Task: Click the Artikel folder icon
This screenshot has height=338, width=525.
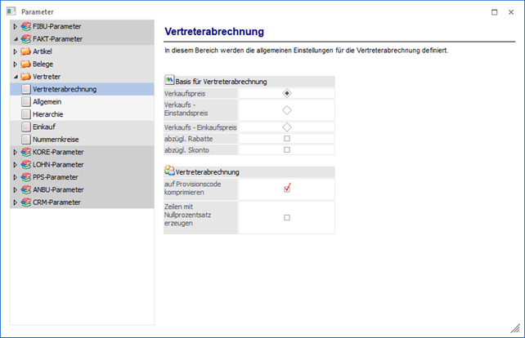Action: (25, 51)
